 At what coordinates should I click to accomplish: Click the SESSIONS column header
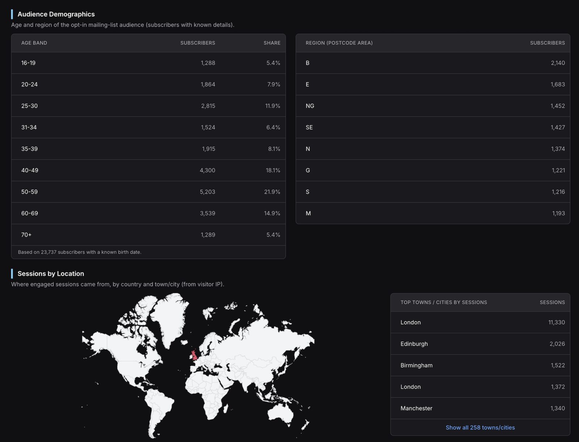[552, 302]
